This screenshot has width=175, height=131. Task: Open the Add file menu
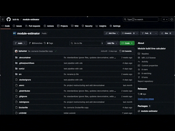point(112,43)
